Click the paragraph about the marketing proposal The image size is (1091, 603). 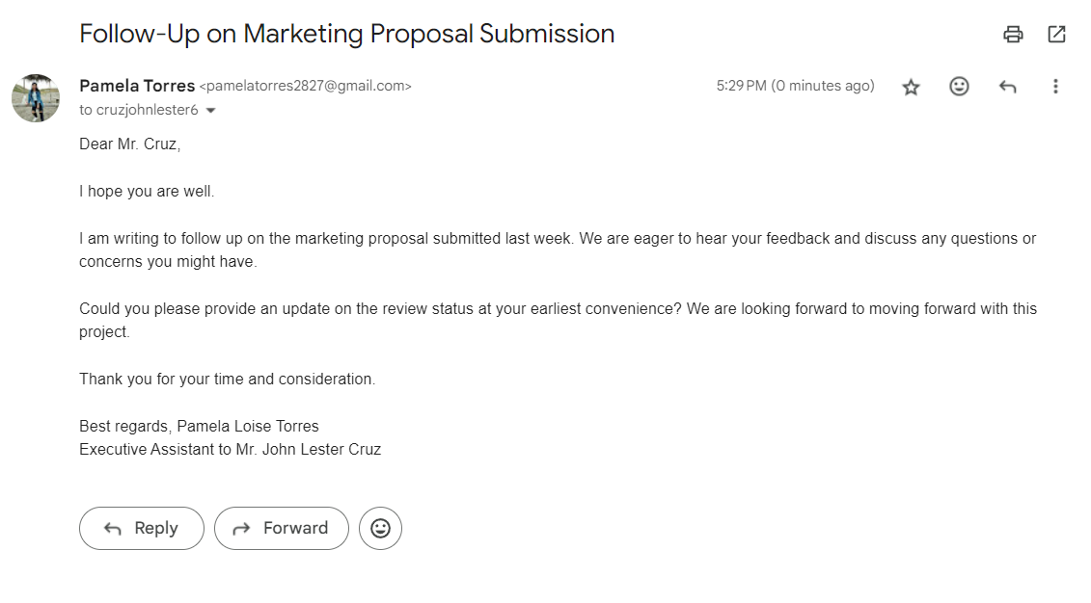pyautogui.click(x=557, y=249)
